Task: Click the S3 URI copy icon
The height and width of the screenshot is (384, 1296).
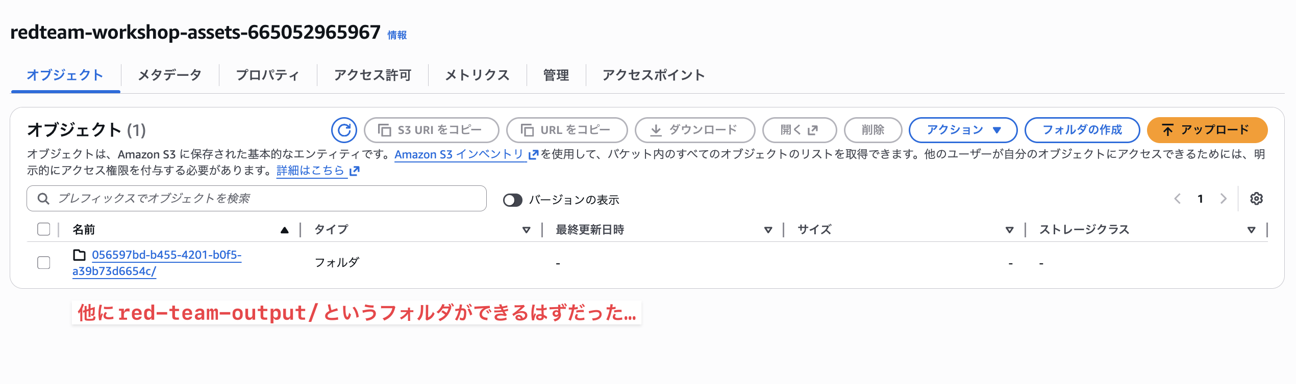Action: click(386, 129)
